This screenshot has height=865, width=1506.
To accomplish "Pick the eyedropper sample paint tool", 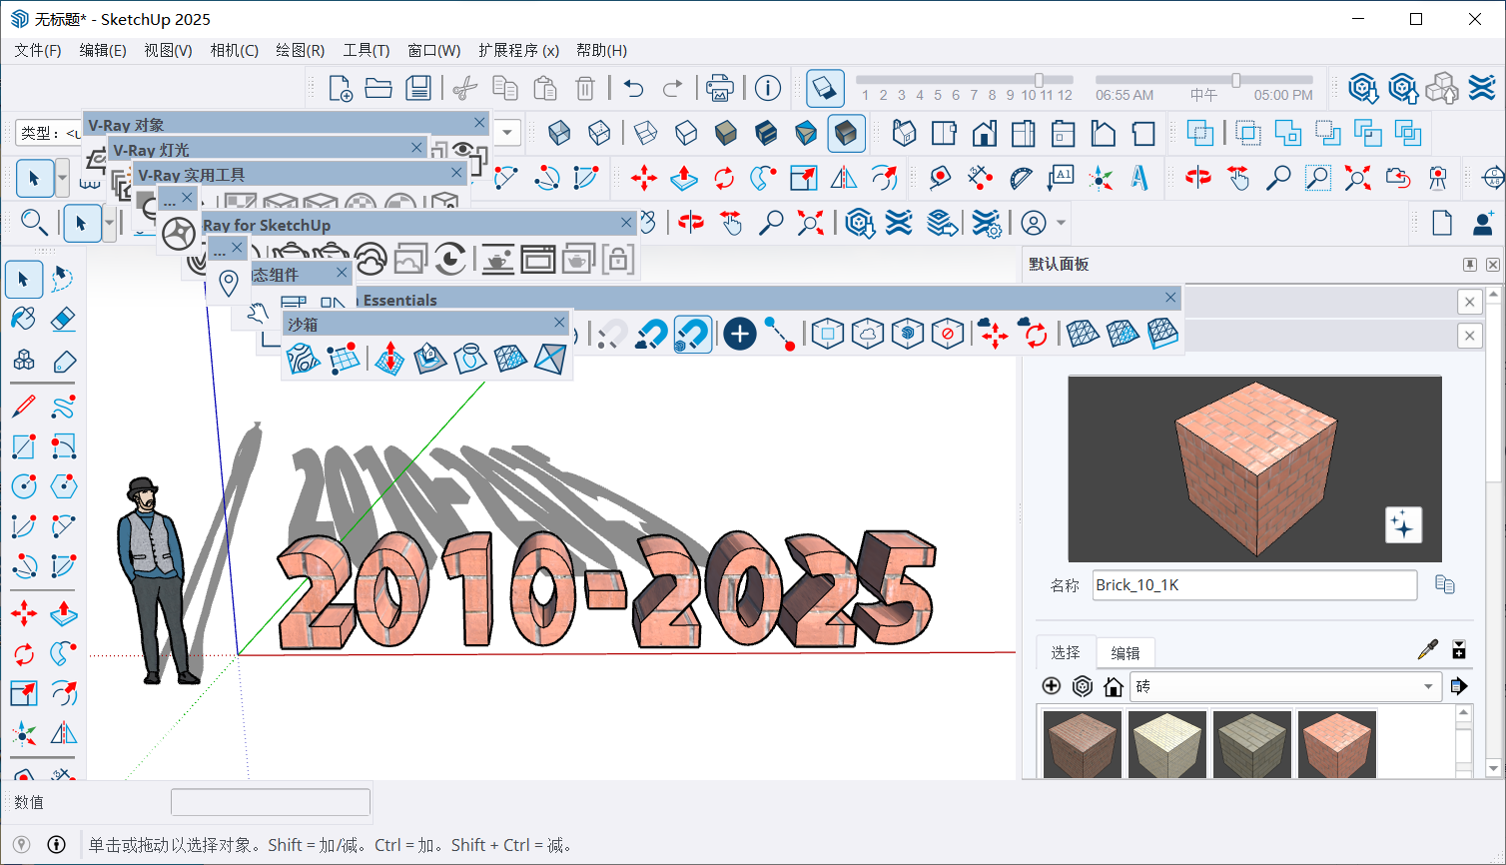I will click(1428, 650).
